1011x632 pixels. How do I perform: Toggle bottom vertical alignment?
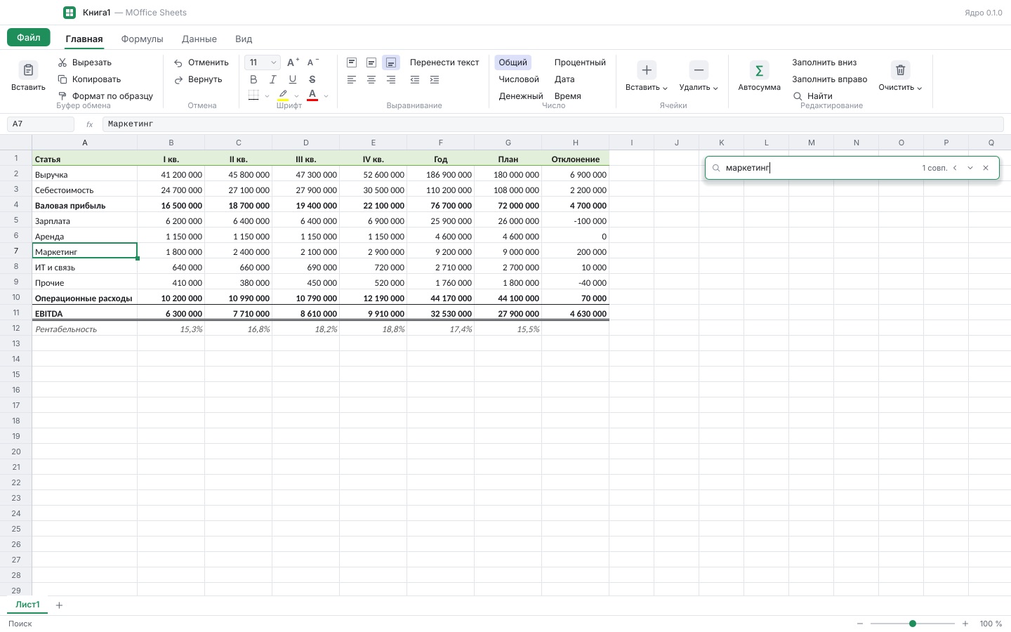pos(391,62)
